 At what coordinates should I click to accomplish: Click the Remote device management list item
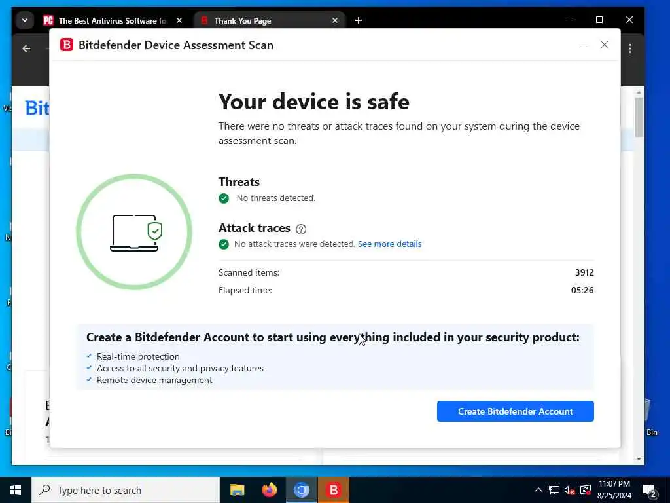tap(154, 381)
